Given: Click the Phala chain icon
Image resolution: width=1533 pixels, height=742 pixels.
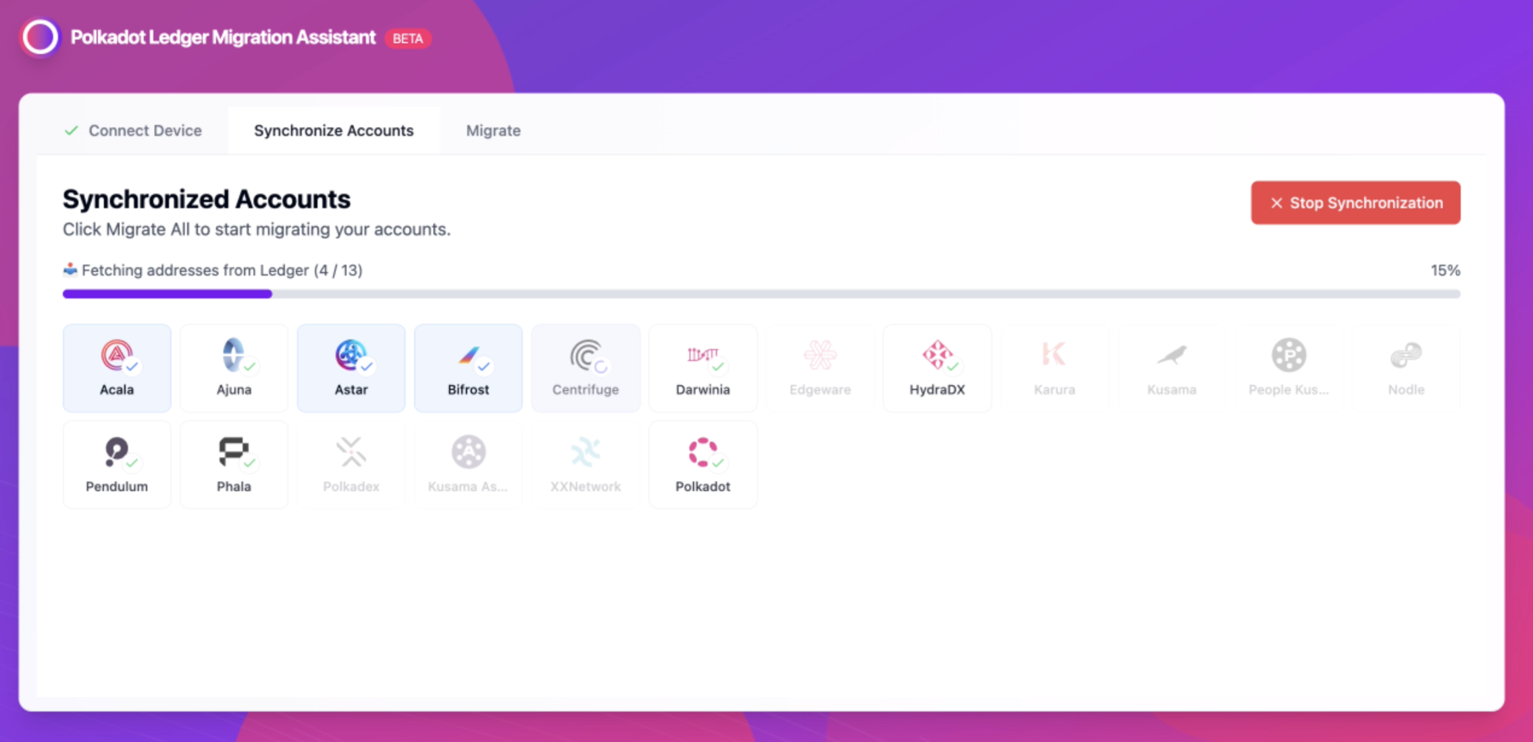Looking at the screenshot, I should [x=234, y=452].
